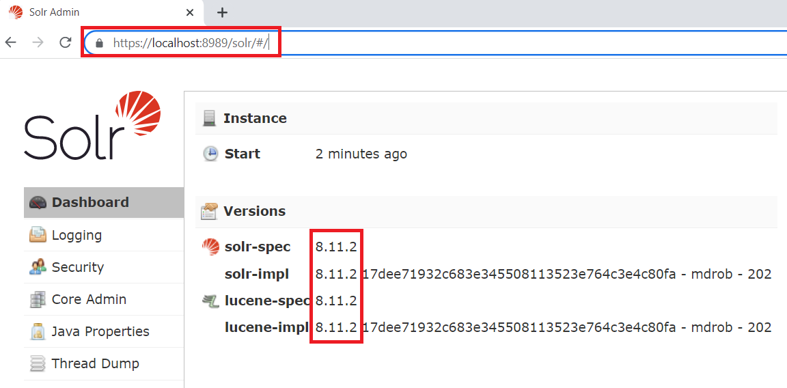
Task: Click the padlock icon in address bar
Action: (100, 43)
